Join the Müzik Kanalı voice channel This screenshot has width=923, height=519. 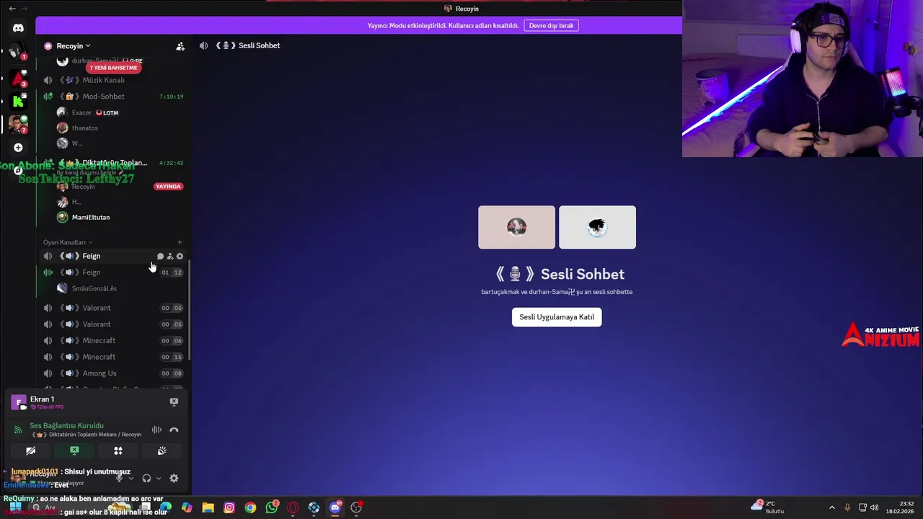113,80
